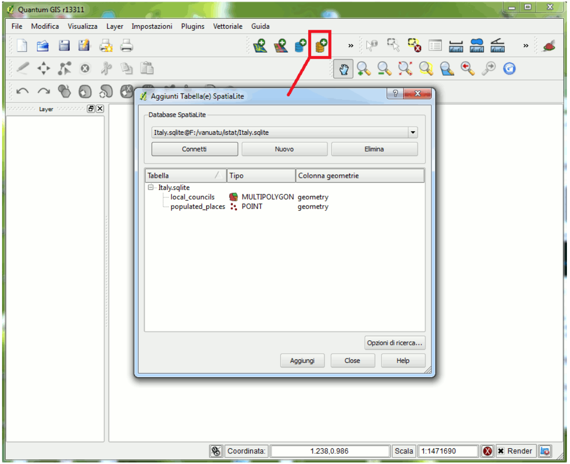
Task: Open the File menu
Action: pos(17,26)
